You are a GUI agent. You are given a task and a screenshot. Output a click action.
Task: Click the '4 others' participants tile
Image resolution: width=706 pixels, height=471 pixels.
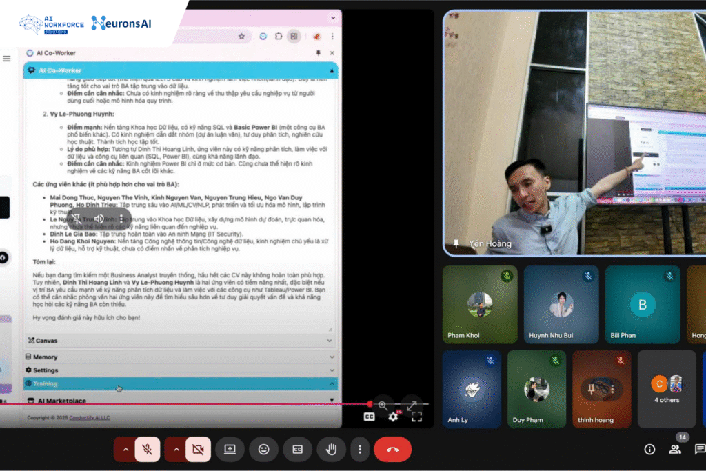pyautogui.click(x=666, y=389)
